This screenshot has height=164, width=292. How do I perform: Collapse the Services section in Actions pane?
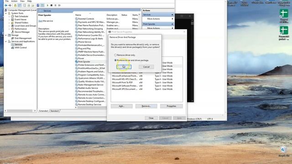pyautogui.click(x=172, y=15)
